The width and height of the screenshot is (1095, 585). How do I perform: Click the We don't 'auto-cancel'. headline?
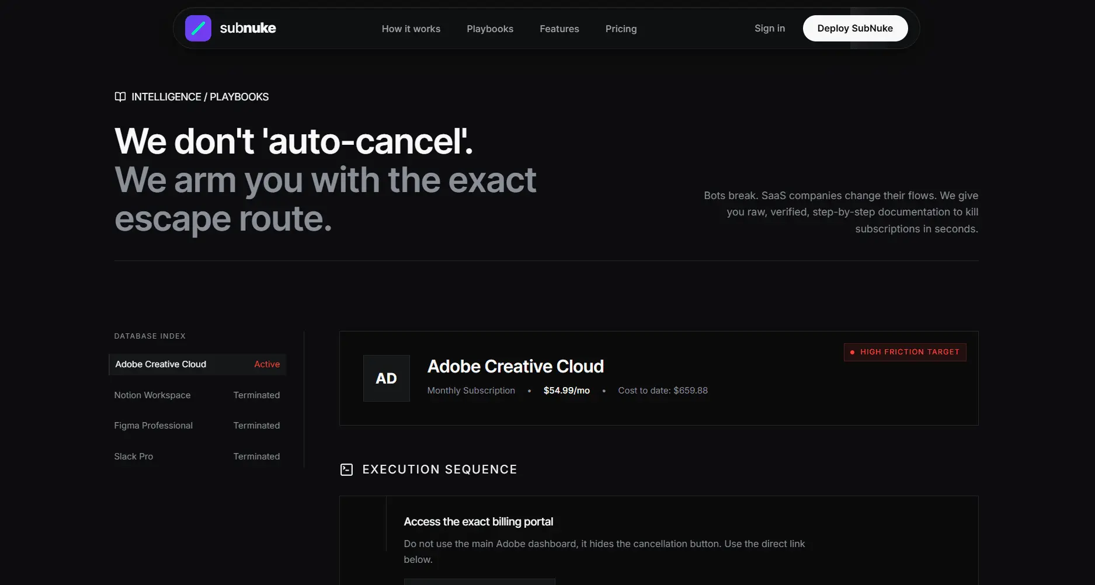[x=294, y=141]
